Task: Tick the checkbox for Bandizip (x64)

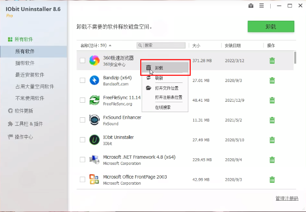Action: click(82, 81)
